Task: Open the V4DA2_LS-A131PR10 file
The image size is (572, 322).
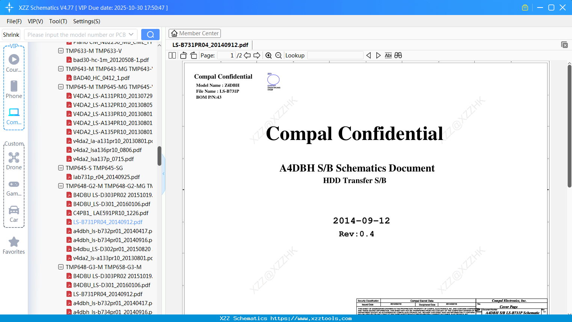Action: click(x=113, y=96)
